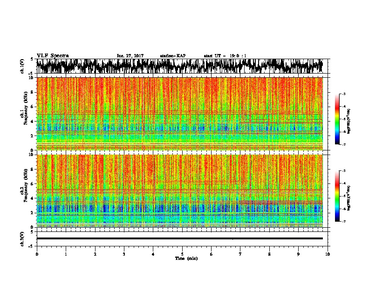Click the "4" tick on ch.1 frequency axis
369x285 pixels.
(x=33, y=122)
